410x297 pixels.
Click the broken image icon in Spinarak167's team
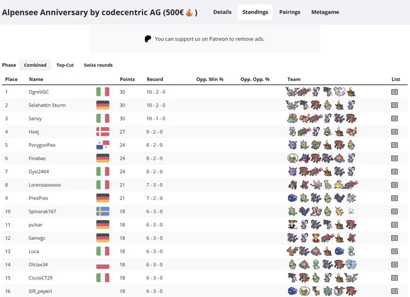(351, 211)
